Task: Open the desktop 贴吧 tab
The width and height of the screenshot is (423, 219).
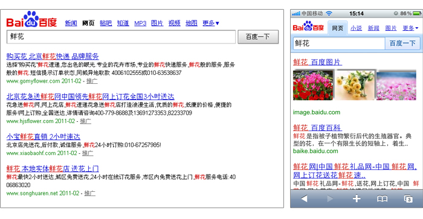Action: tap(106, 23)
